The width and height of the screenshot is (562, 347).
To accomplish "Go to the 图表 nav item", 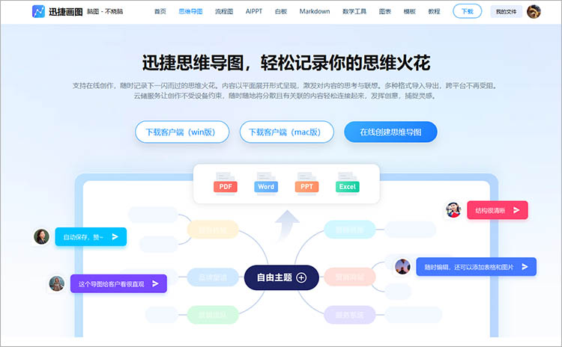I will [x=385, y=11].
